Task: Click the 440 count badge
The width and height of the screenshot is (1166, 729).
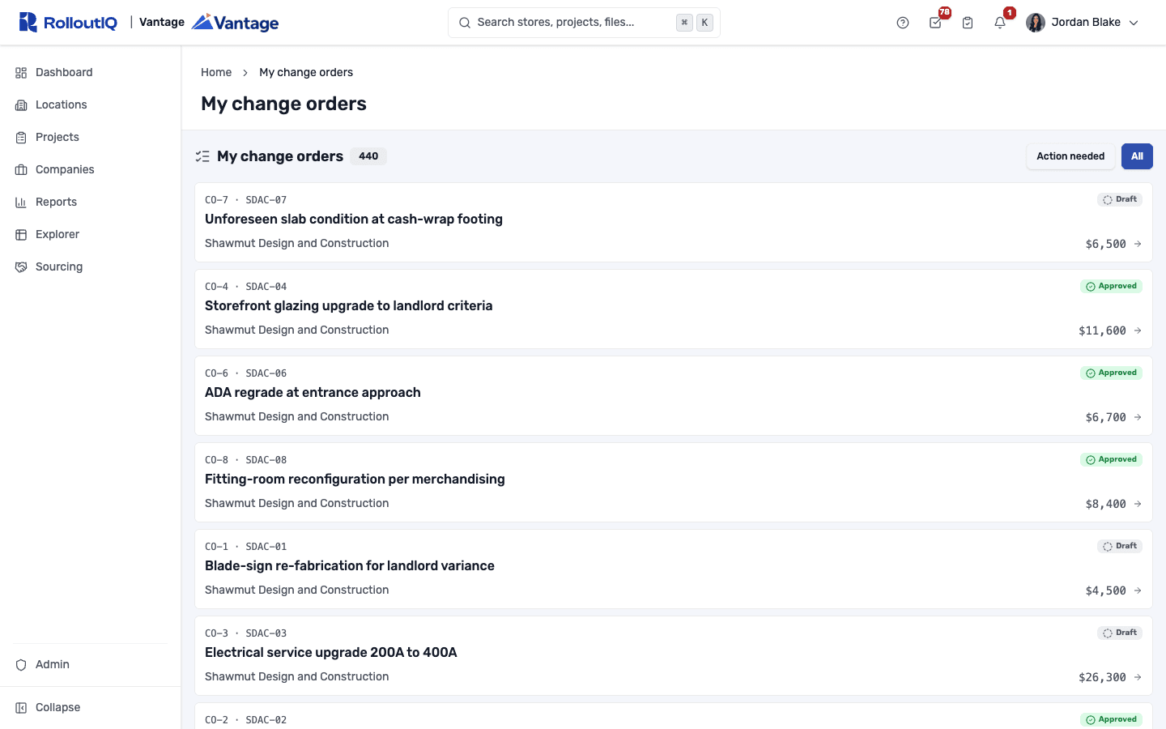Action: pos(368,156)
